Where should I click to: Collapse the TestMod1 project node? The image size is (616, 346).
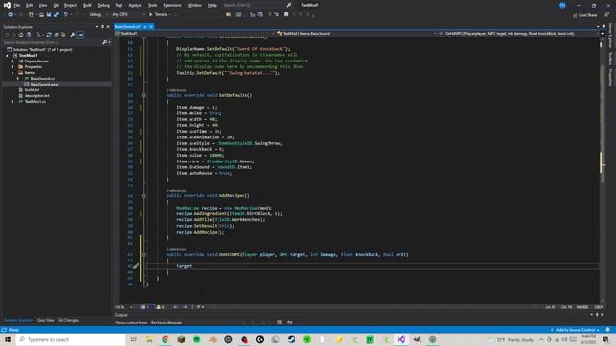click(x=7, y=56)
